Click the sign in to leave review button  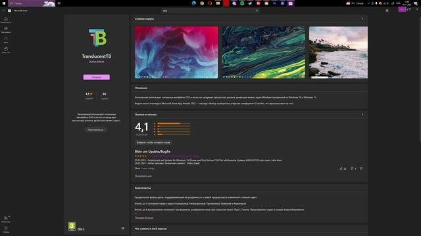click(x=153, y=142)
